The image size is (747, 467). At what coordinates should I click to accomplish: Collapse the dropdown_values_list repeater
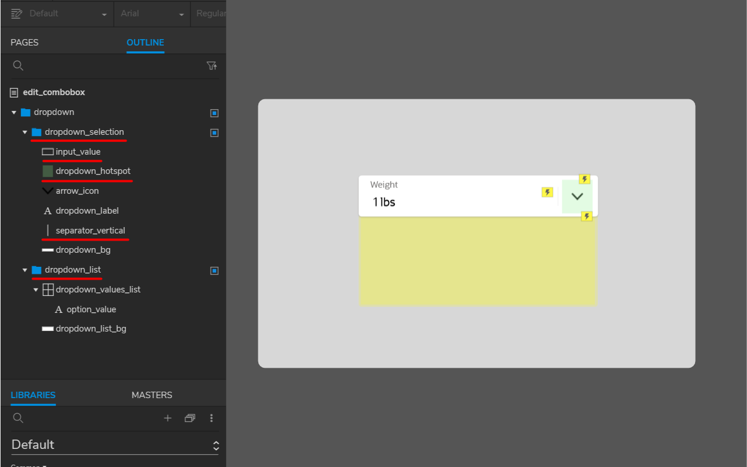36,290
